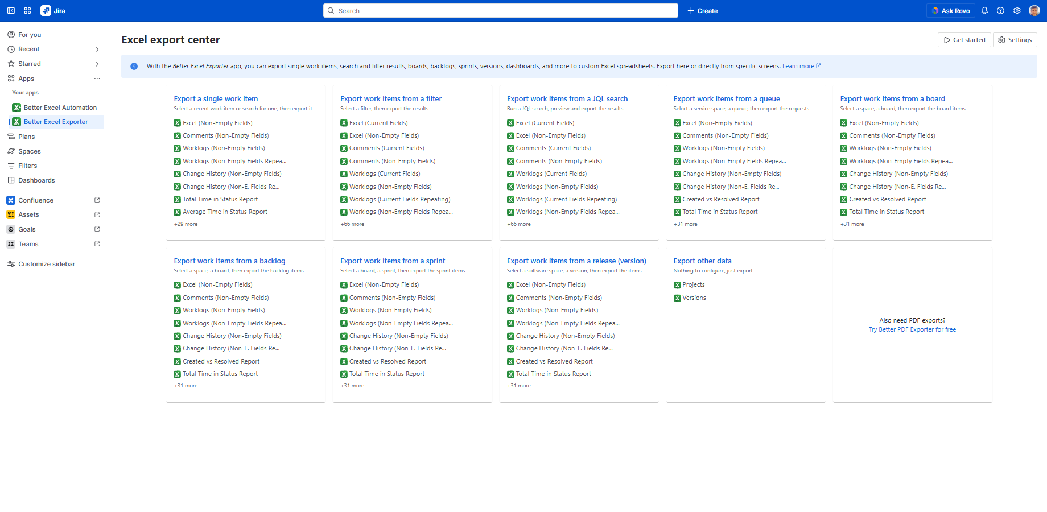Open the help question mark icon
Screen dimensions: 1047x512
tap(1000, 11)
